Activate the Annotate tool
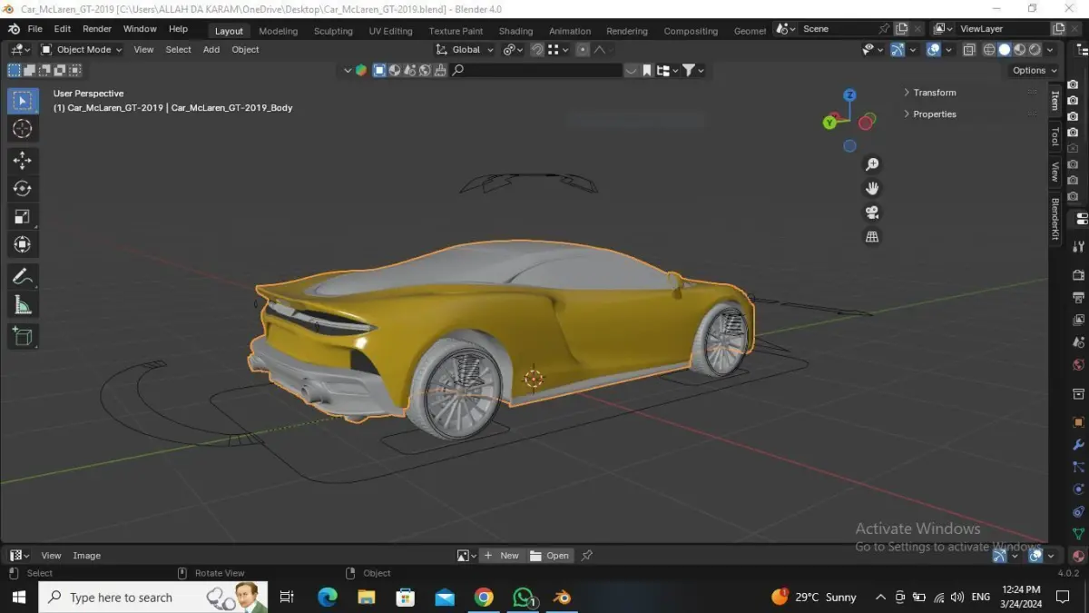 (23, 277)
